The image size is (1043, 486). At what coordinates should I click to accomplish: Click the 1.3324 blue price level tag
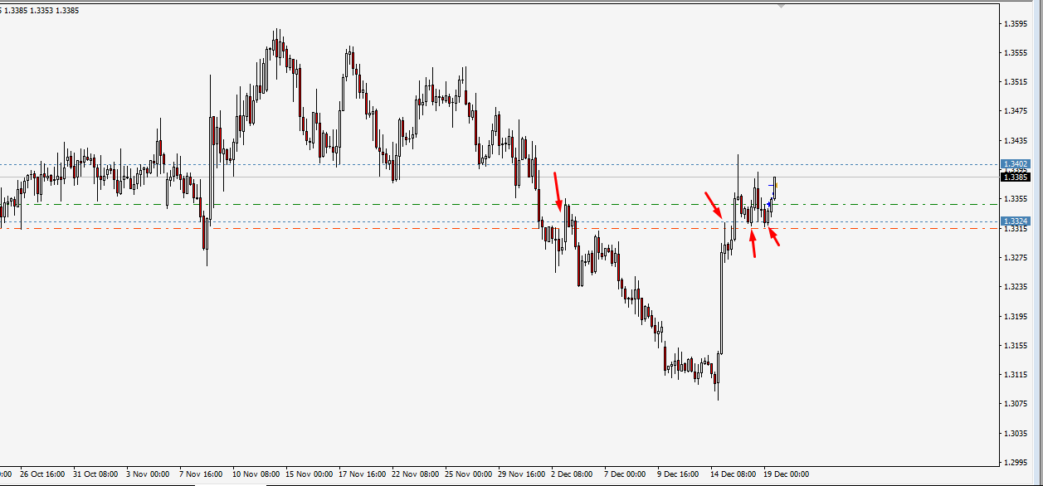[1016, 221]
